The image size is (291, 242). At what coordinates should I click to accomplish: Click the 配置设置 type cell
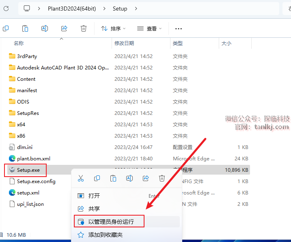182,147
